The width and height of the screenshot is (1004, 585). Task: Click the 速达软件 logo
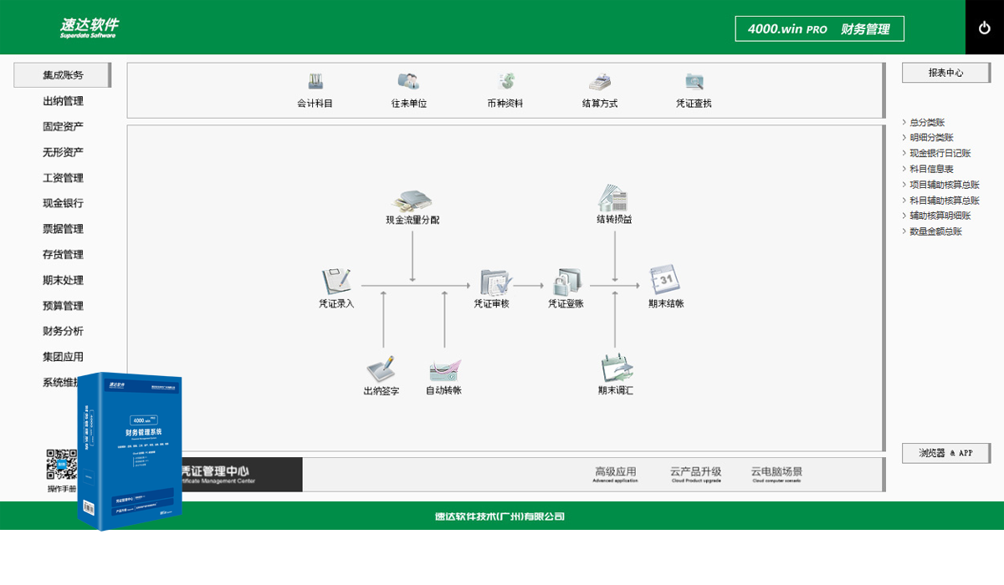coord(89,28)
